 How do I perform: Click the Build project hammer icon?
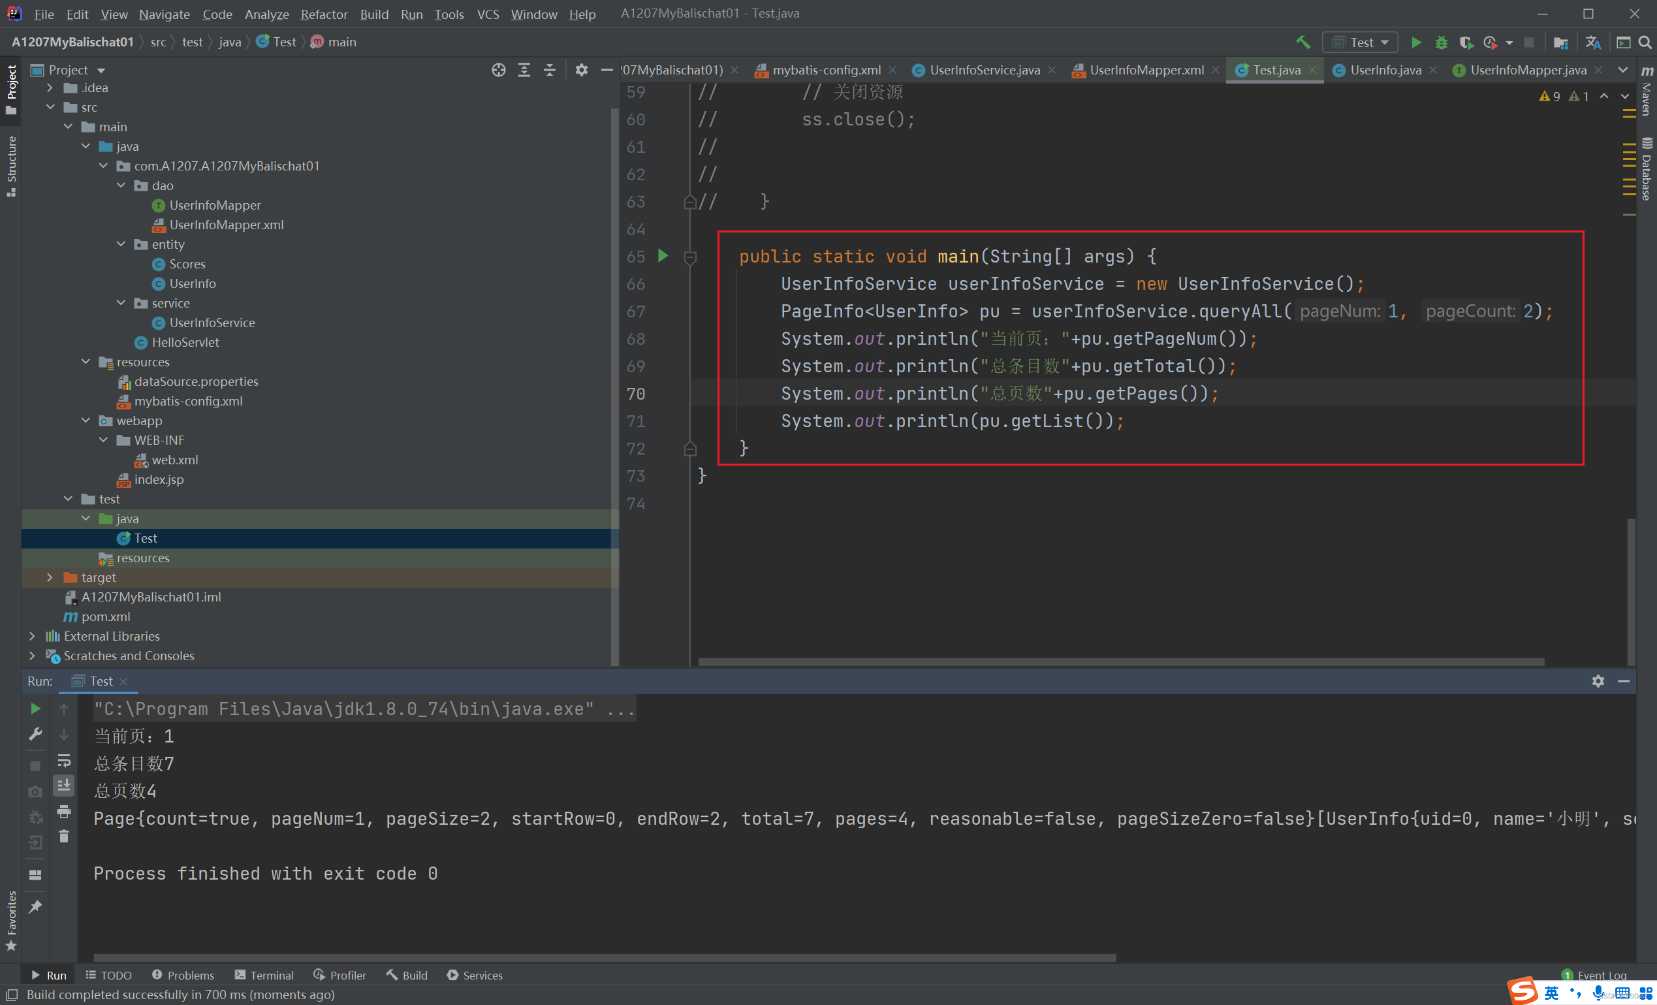click(1302, 42)
